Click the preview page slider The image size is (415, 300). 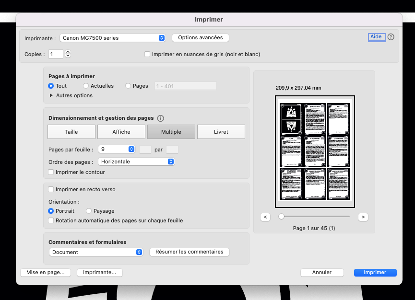pos(314,217)
